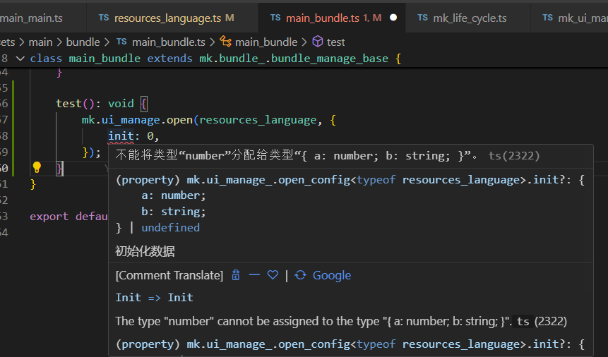Click the cube icon beside test breadcrumb
608x357 pixels.
[x=318, y=42]
